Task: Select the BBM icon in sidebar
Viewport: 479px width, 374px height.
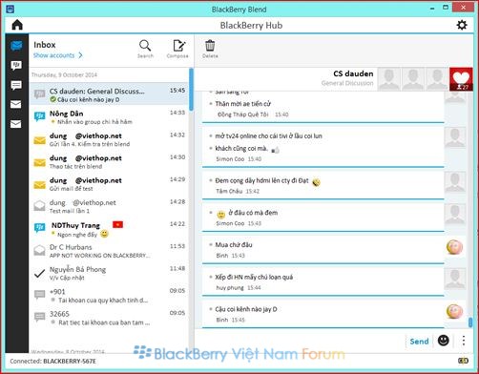Action: (16, 66)
